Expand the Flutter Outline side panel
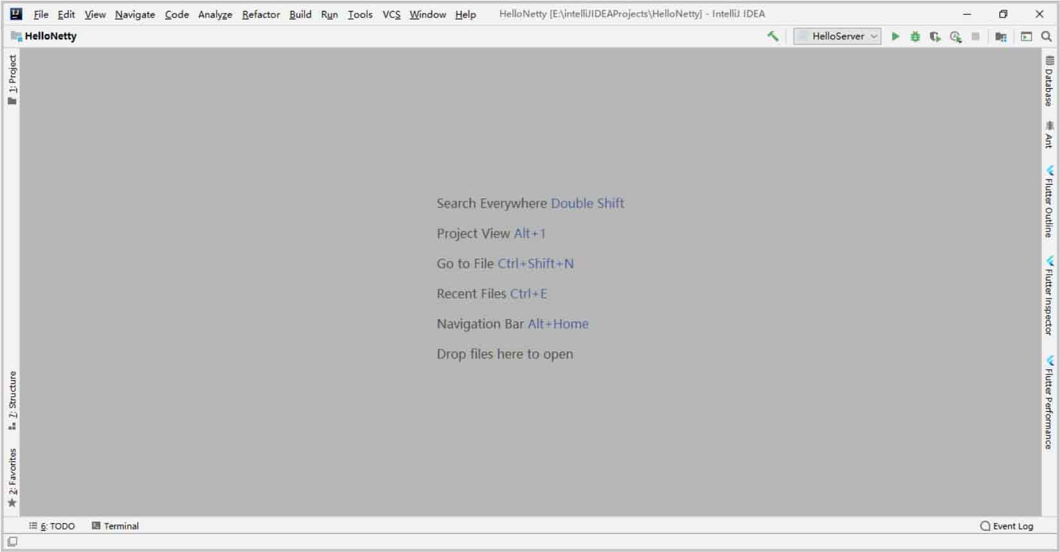 point(1049,202)
